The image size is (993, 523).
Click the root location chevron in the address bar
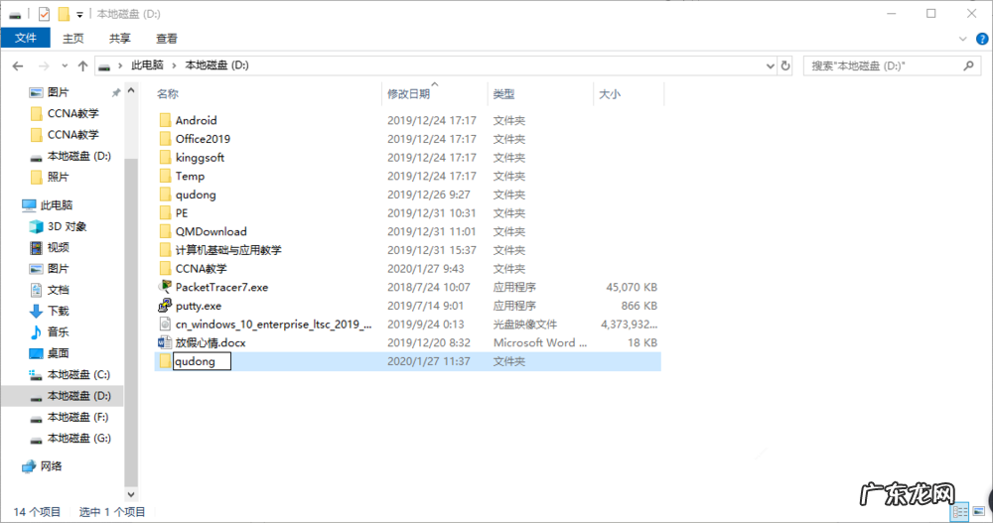(x=120, y=65)
